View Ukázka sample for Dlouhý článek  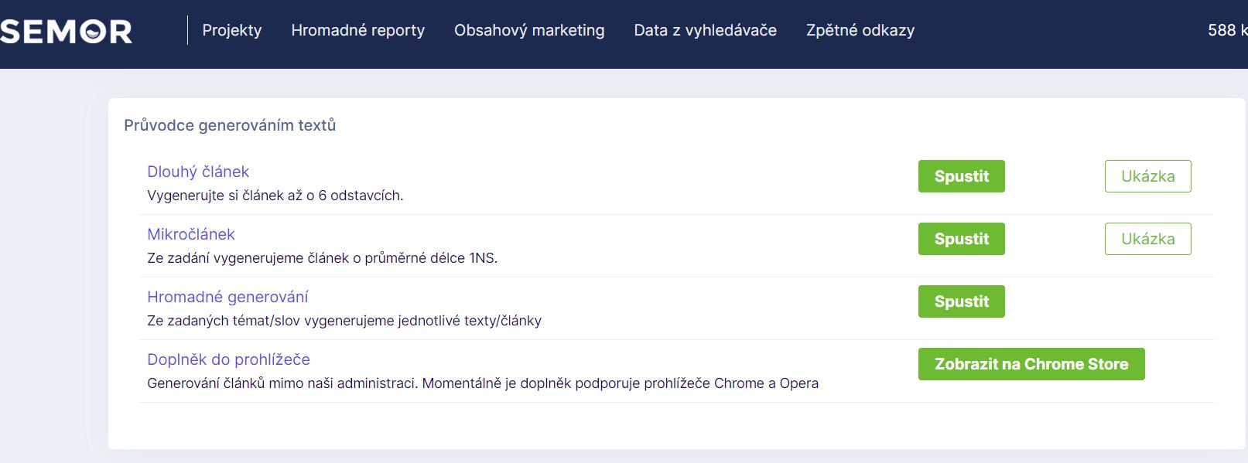[1148, 176]
